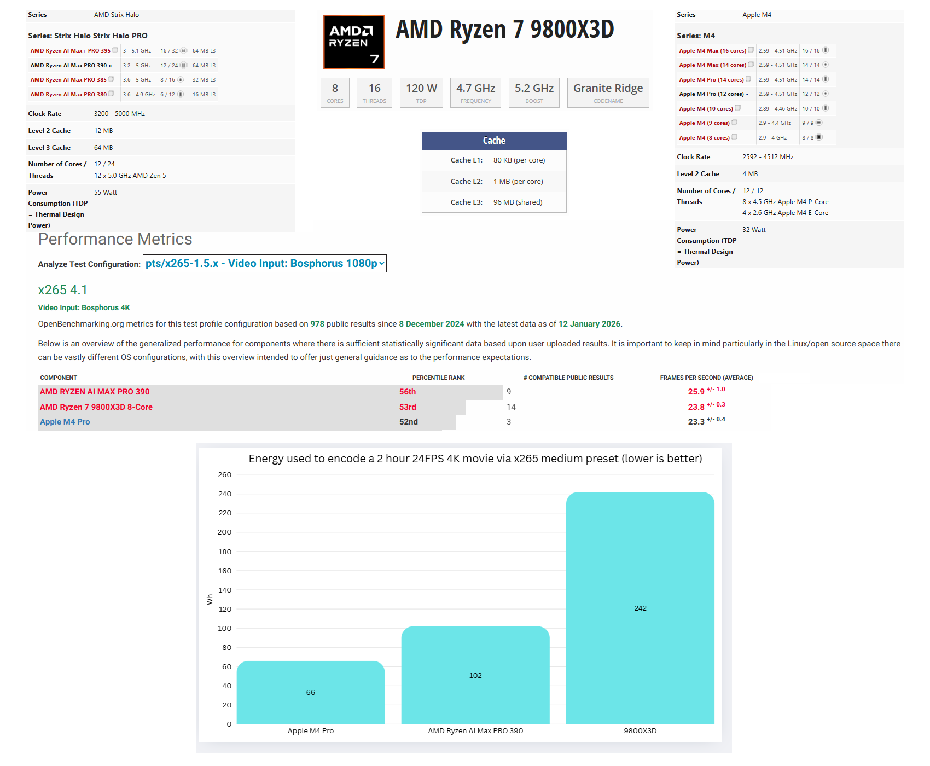Select the '80 KB (per core)' Cache L1 value
The image size is (930, 766).
[x=519, y=160]
